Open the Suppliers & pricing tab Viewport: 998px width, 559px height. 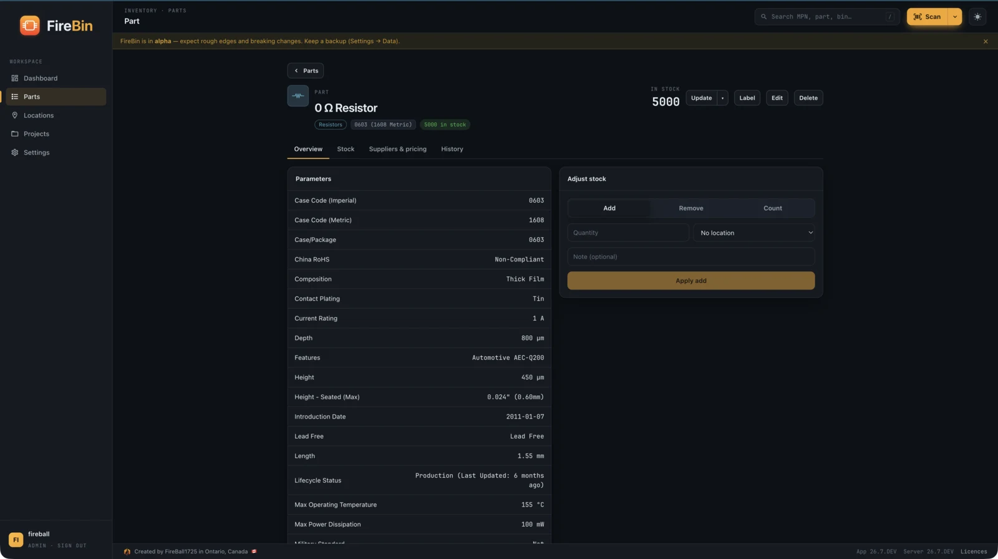click(398, 149)
